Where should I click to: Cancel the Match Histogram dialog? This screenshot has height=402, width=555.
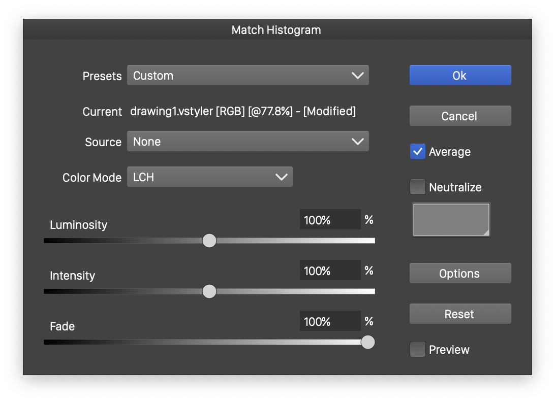[x=460, y=116]
